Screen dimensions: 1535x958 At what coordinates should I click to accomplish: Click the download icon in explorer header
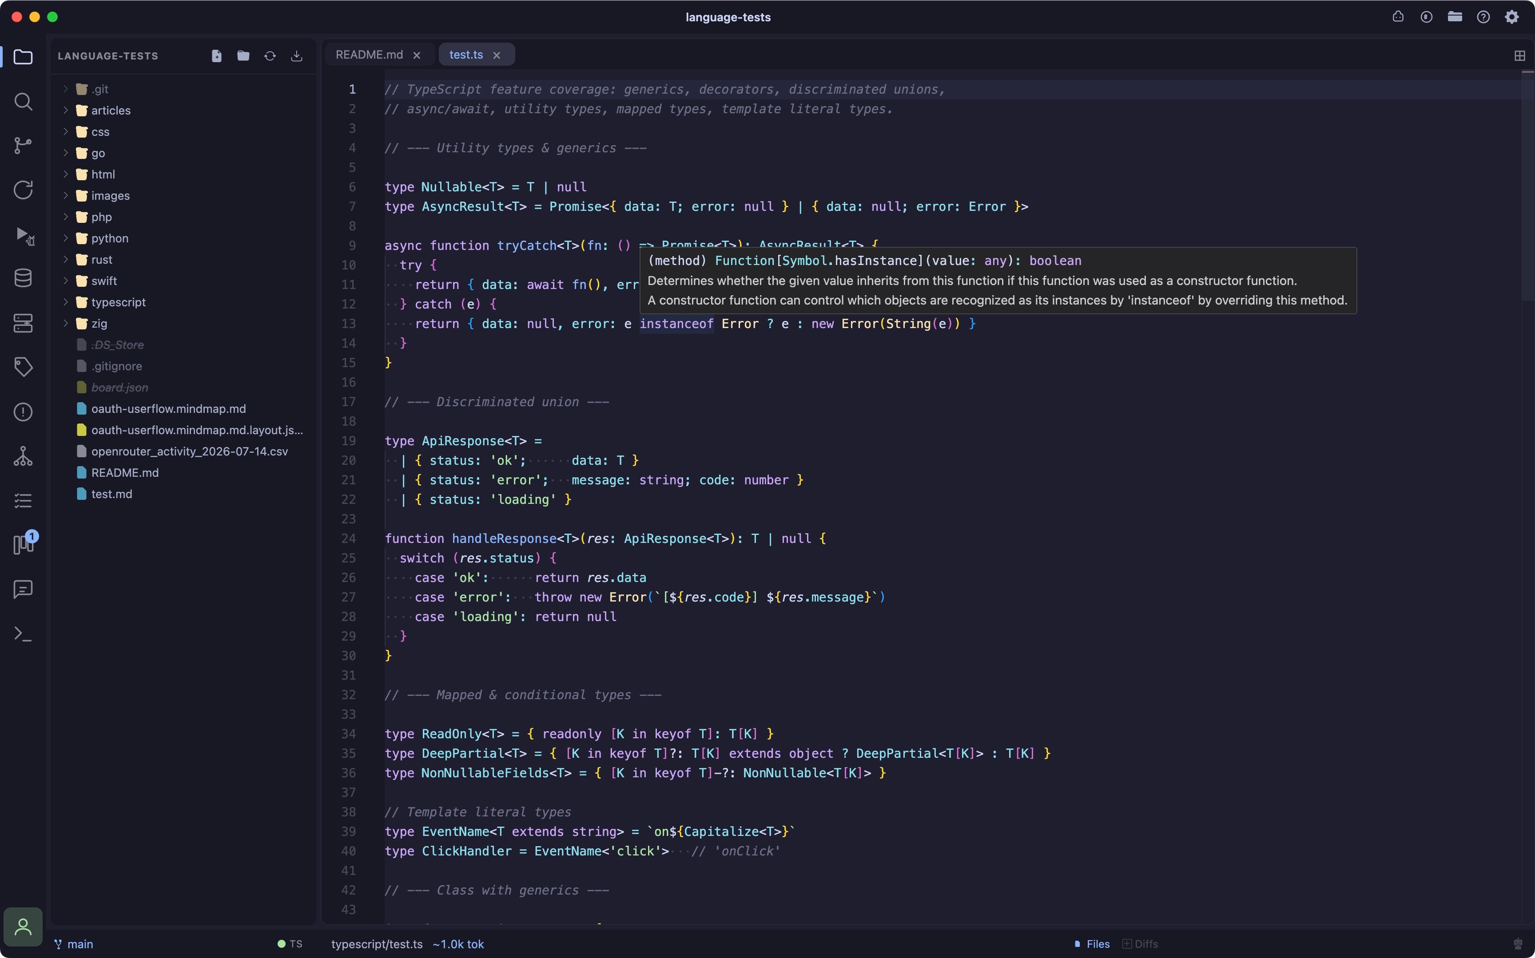click(297, 56)
